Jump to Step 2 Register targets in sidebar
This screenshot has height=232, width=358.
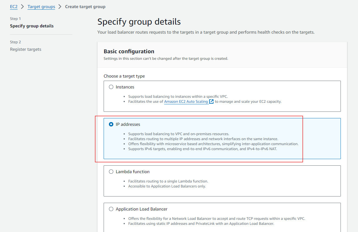coord(26,49)
